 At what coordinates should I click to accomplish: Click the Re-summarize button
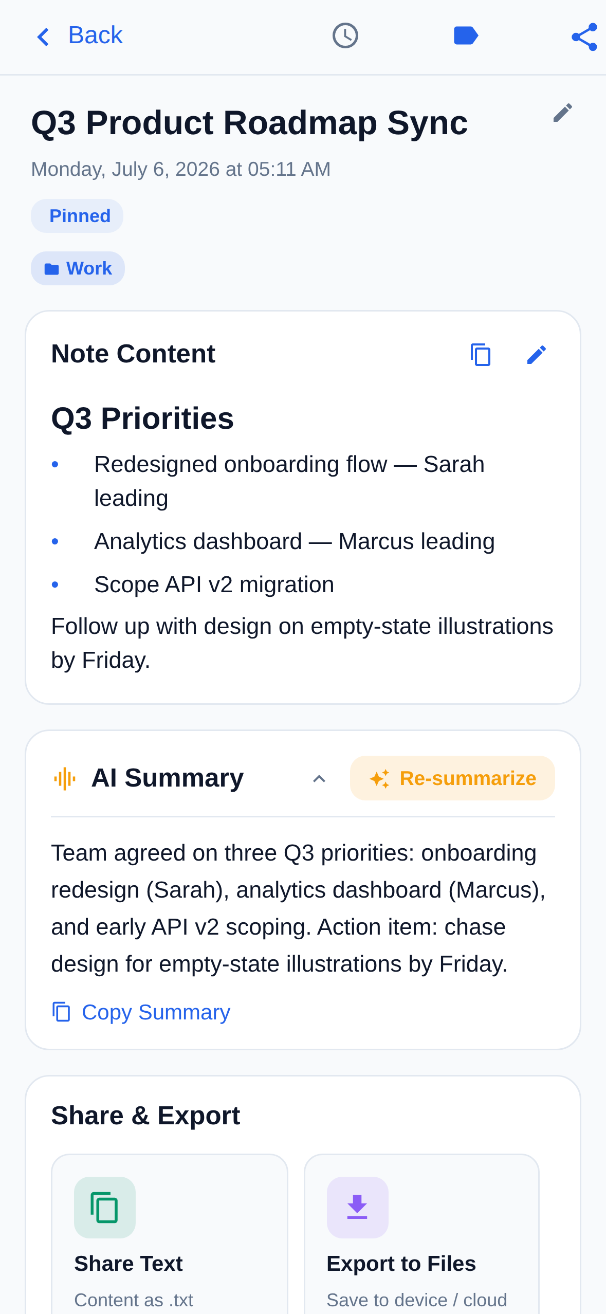pyautogui.click(x=452, y=778)
